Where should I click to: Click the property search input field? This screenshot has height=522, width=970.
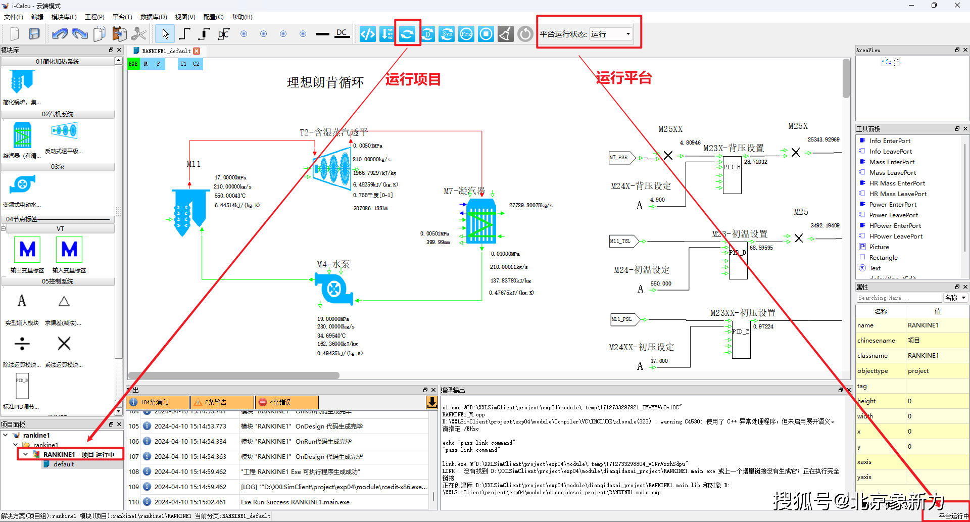coord(899,298)
